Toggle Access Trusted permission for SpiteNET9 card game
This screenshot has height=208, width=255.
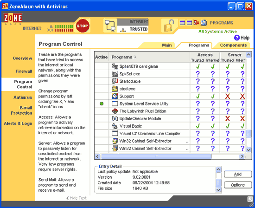pos(198,66)
